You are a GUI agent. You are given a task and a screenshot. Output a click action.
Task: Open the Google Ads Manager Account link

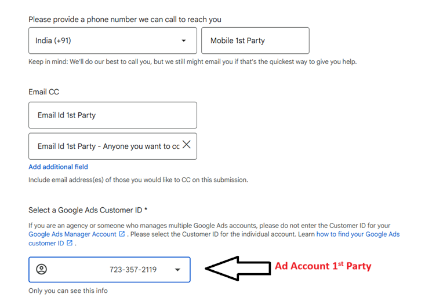pos(72,234)
